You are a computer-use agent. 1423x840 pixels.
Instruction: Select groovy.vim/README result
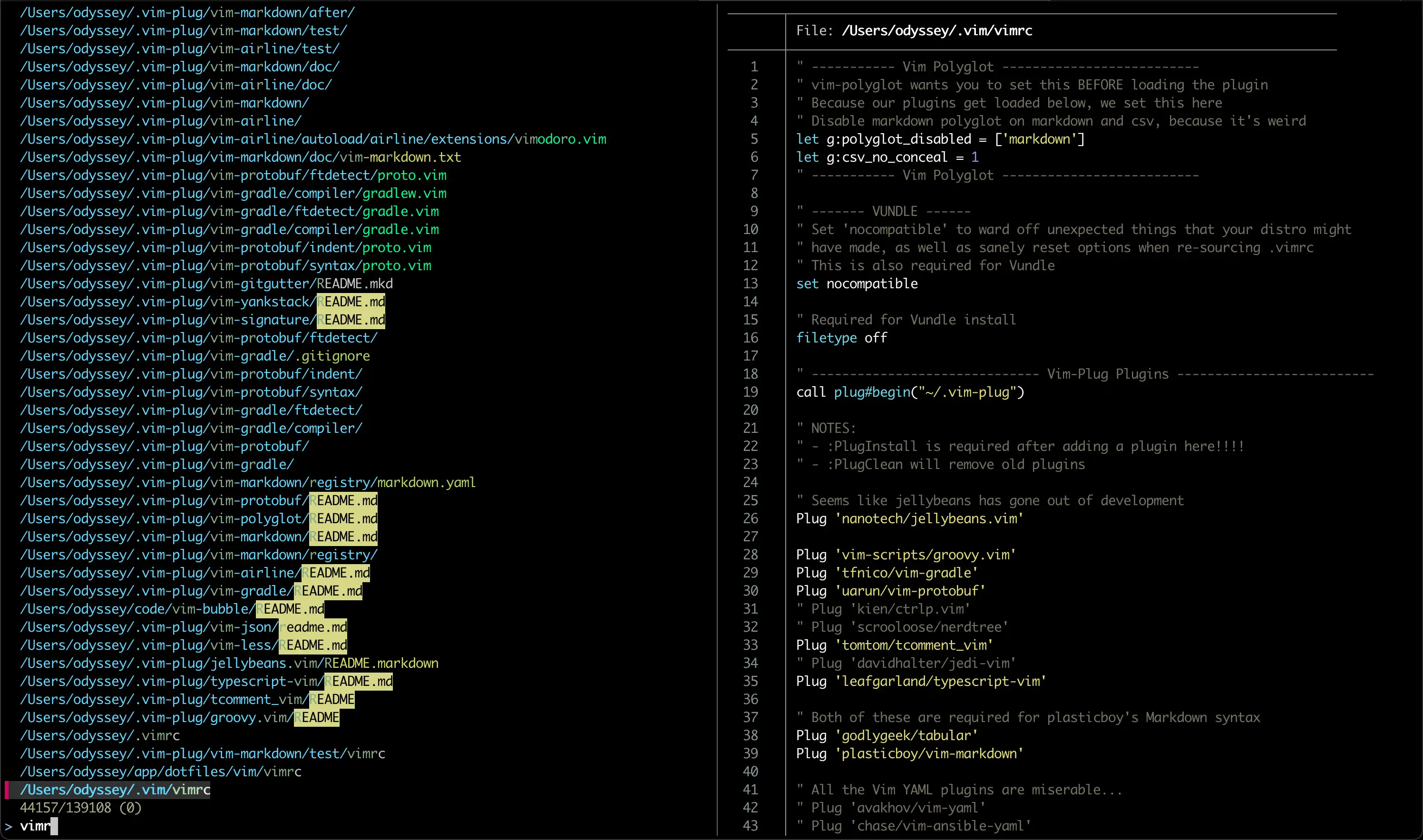(x=179, y=717)
